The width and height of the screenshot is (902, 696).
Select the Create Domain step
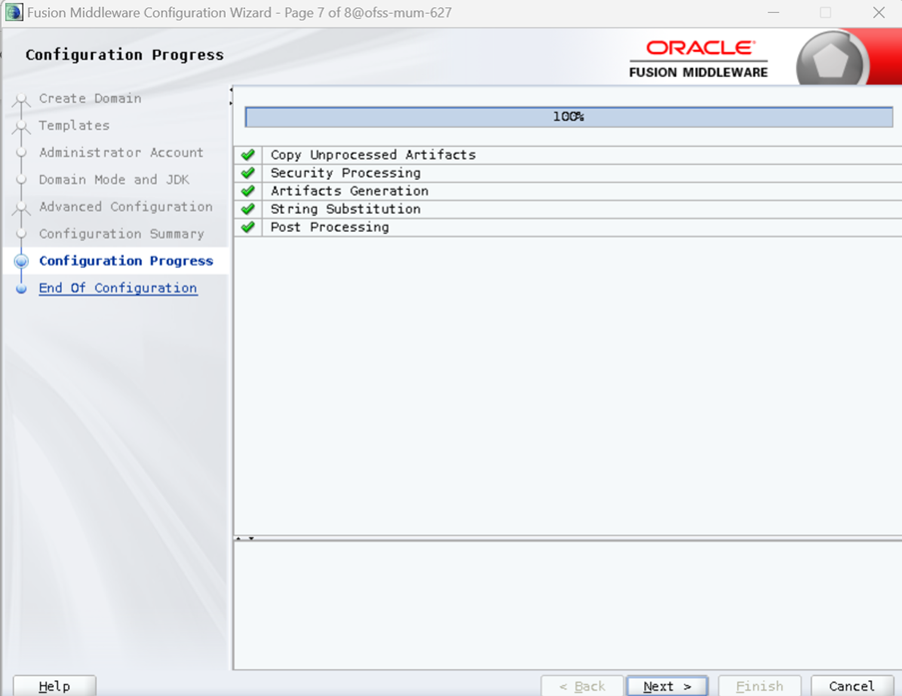tap(90, 99)
